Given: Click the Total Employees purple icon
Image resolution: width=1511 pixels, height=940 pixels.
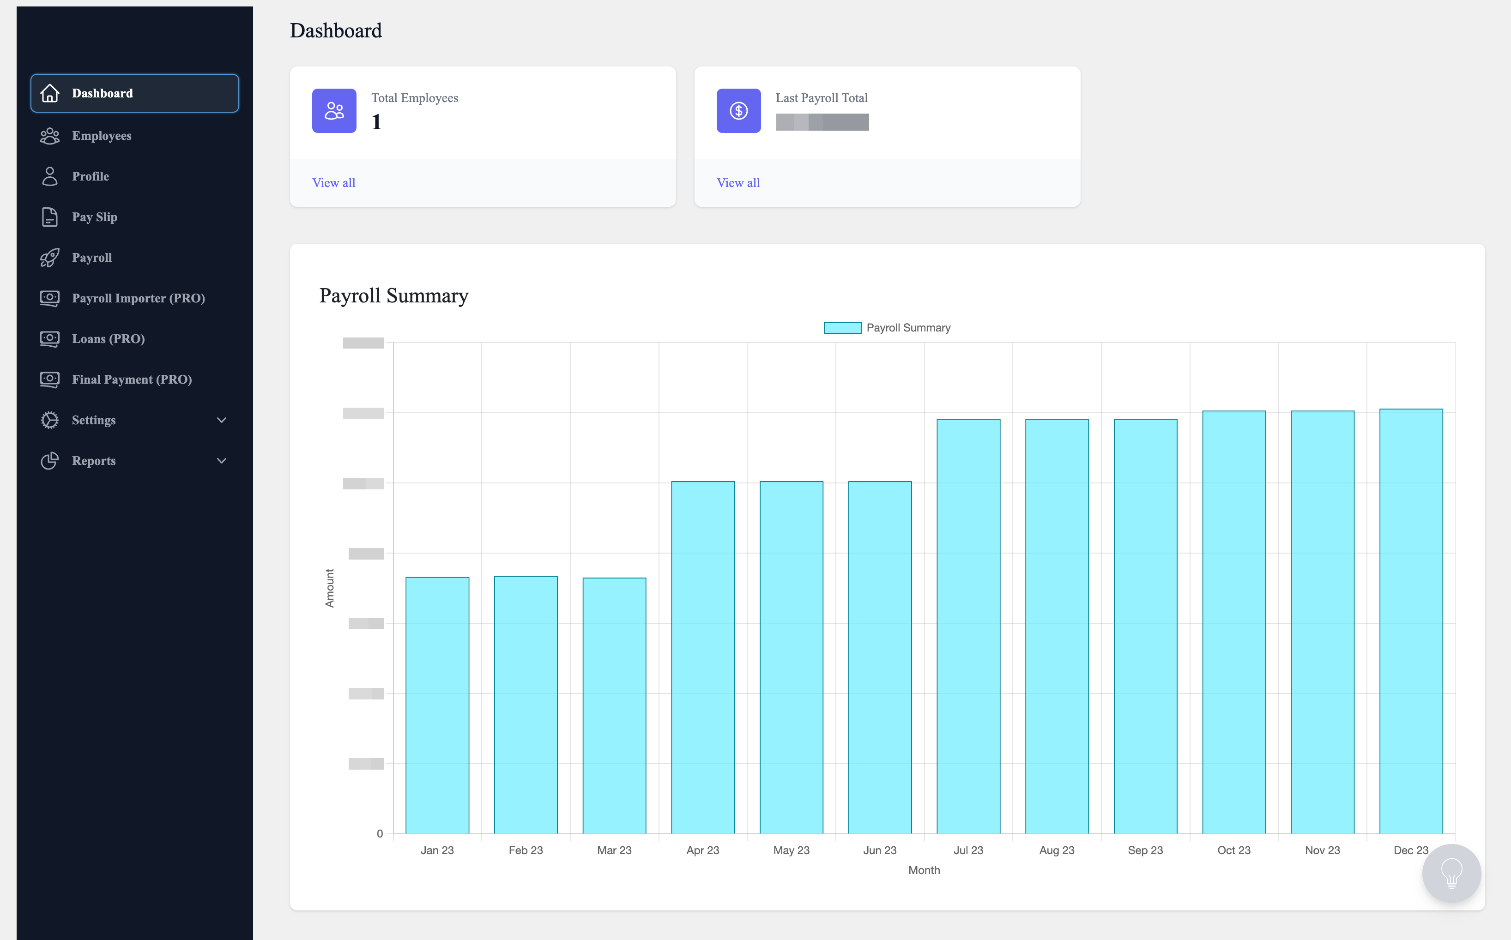Looking at the screenshot, I should click(x=334, y=111).
